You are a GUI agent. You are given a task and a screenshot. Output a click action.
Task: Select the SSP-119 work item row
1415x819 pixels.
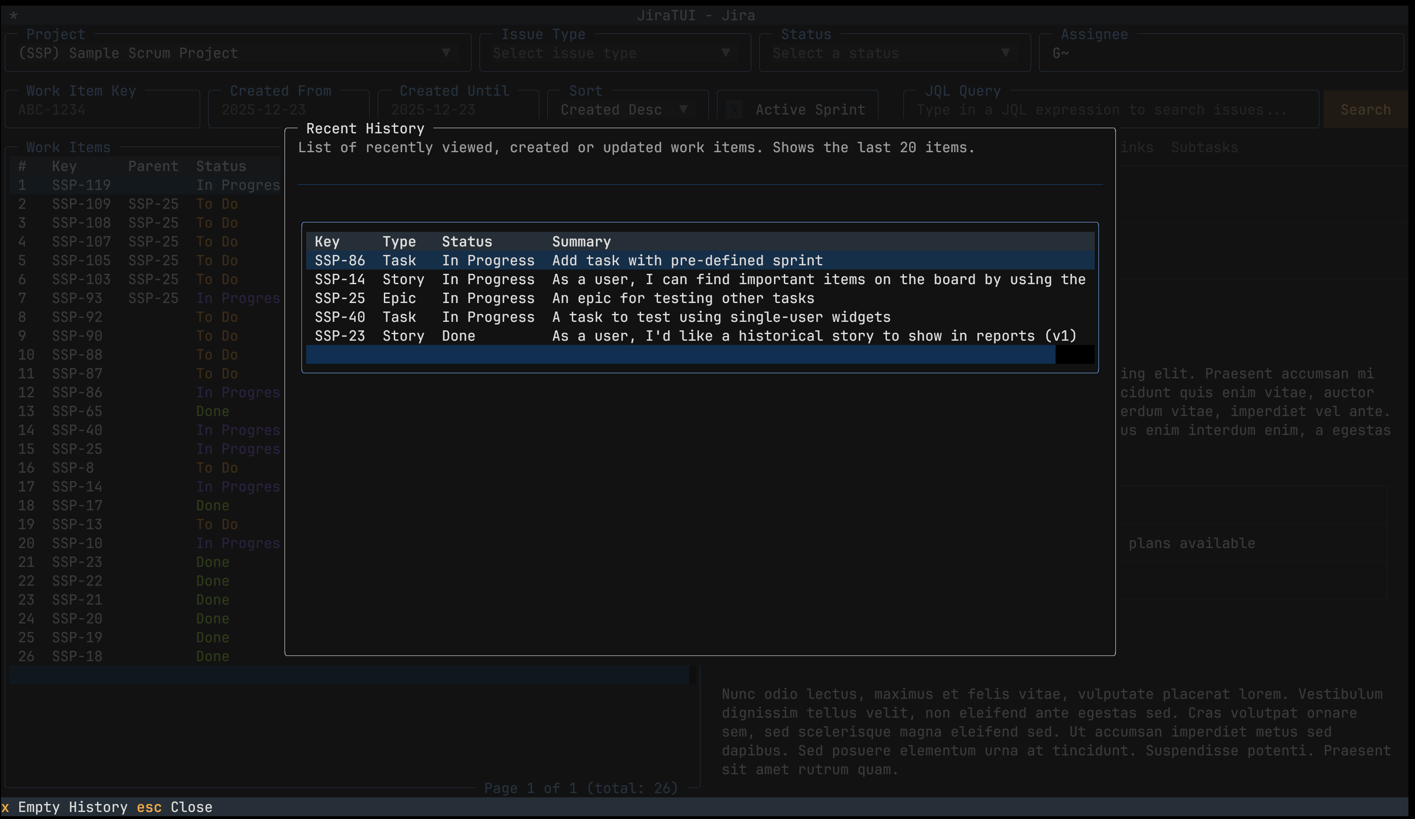coord(145,185)
